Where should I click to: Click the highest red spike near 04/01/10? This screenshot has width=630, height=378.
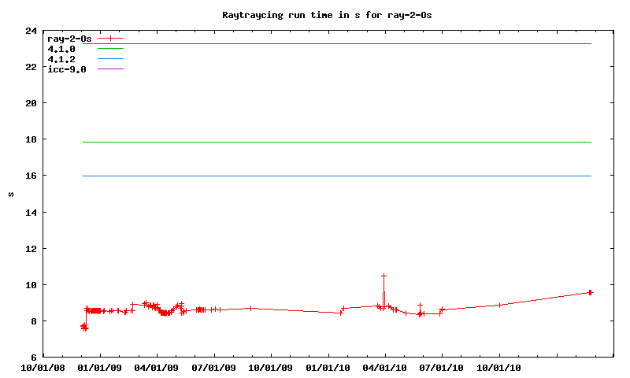click(x=384, y=276)
